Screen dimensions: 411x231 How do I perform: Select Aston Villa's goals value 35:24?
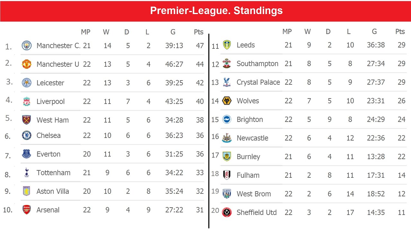pyautogui.click(x=174, y=191)
